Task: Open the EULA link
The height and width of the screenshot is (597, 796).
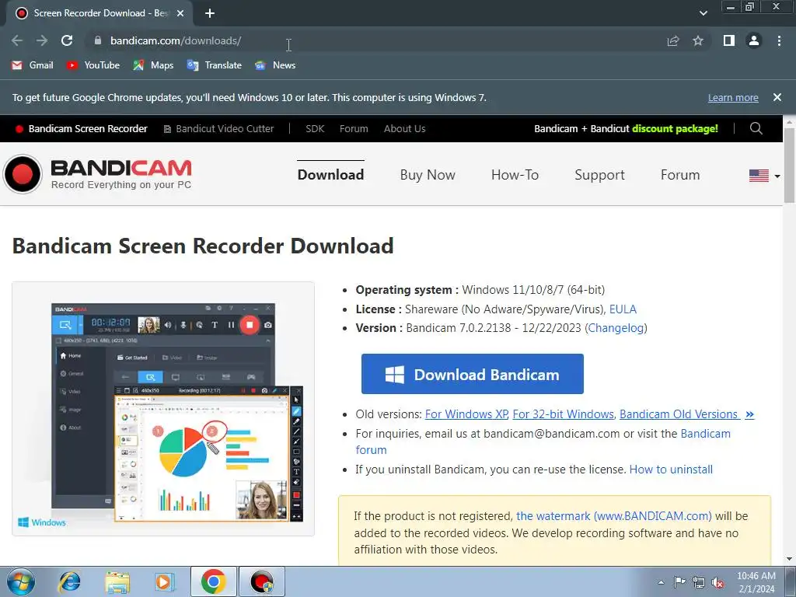Action: 623,309
